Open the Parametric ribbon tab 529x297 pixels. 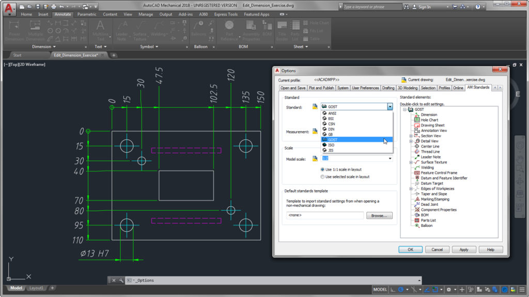point(87,14)
